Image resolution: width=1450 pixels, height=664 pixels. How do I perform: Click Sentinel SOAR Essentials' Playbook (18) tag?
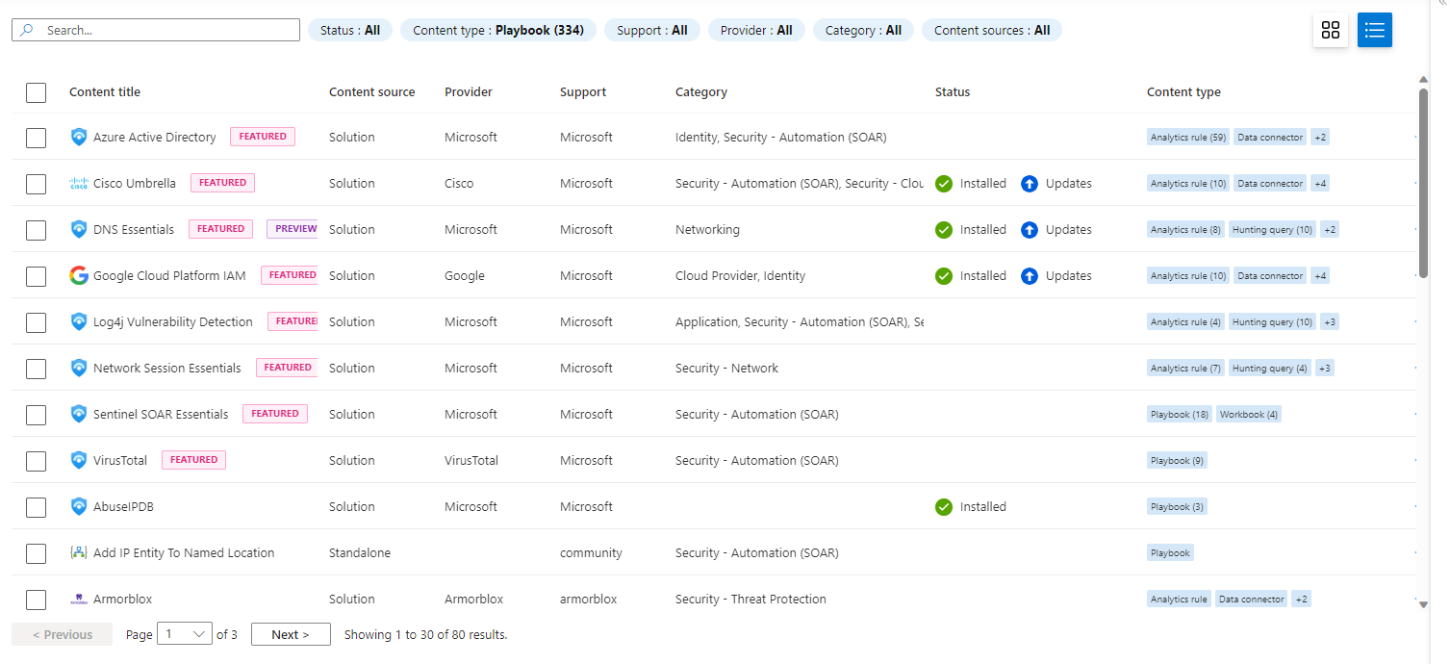(1180, 415)
